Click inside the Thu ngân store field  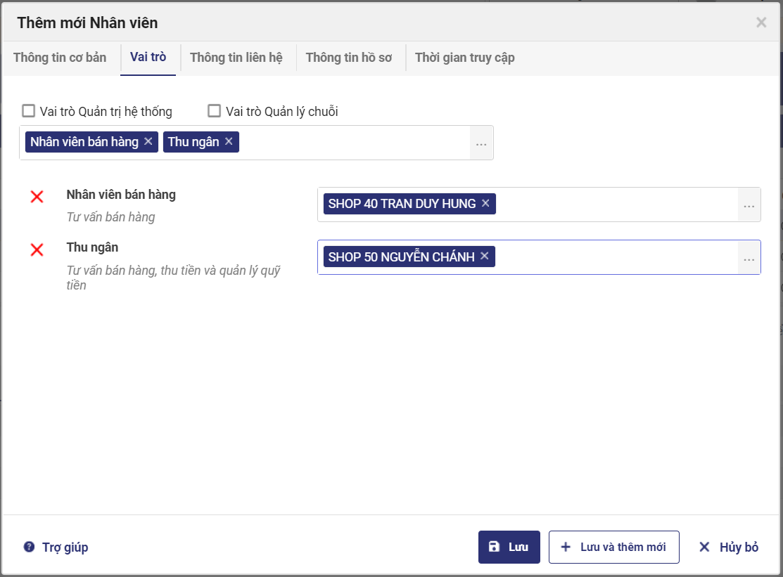click(x=612, y=257)
